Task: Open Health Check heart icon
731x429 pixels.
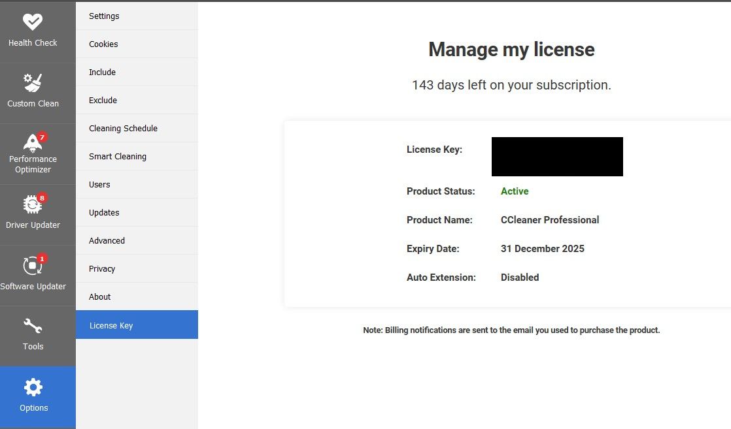Action: tap(33, 22)
